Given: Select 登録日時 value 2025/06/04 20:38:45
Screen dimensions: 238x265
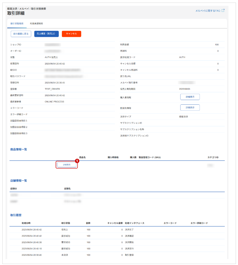Looking at the screenshot, I should [x=55, y=83].
